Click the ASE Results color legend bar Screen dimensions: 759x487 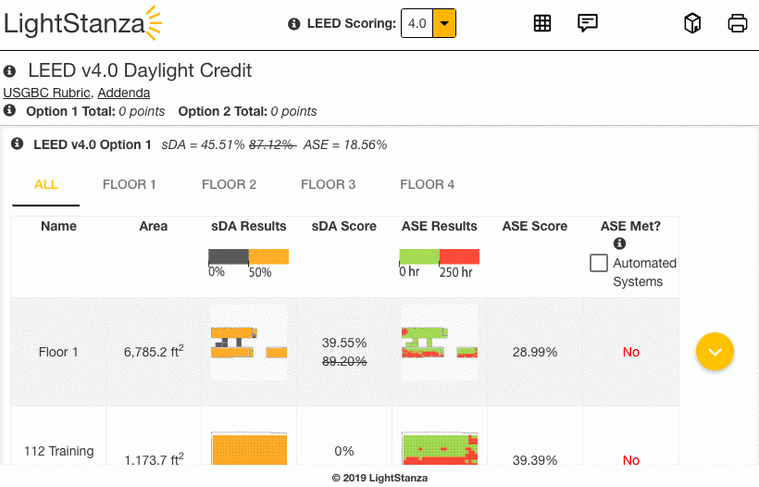439,256
